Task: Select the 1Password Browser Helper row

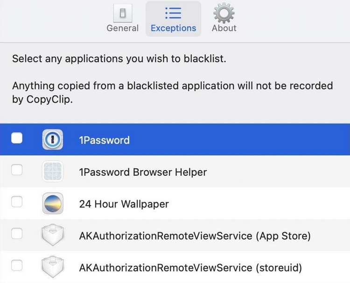Action: point(143,172)
